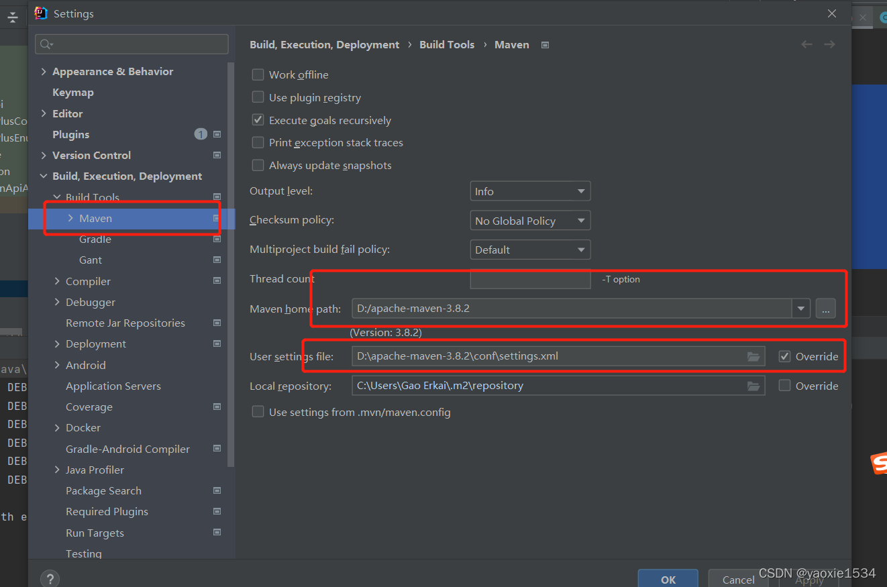Viewport: 887px width, 587px height.
Task: Expand the Debugger node
Action: pos(57,302)
